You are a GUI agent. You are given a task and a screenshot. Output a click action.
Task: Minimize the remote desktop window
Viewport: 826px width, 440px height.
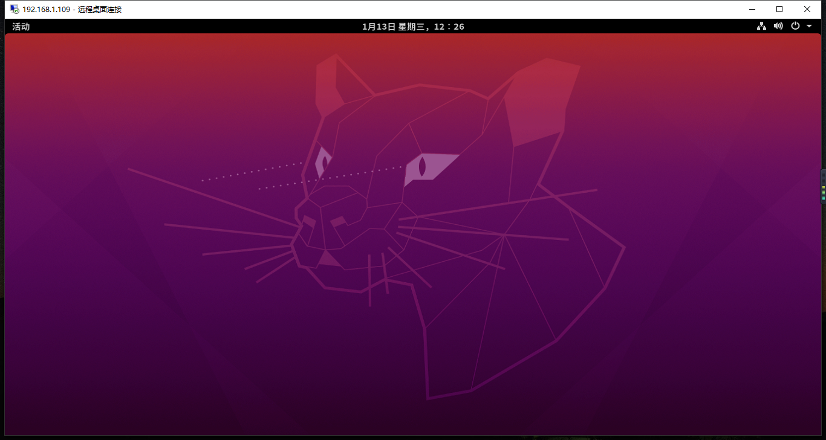pyautogui.click(x=752, y=9)
